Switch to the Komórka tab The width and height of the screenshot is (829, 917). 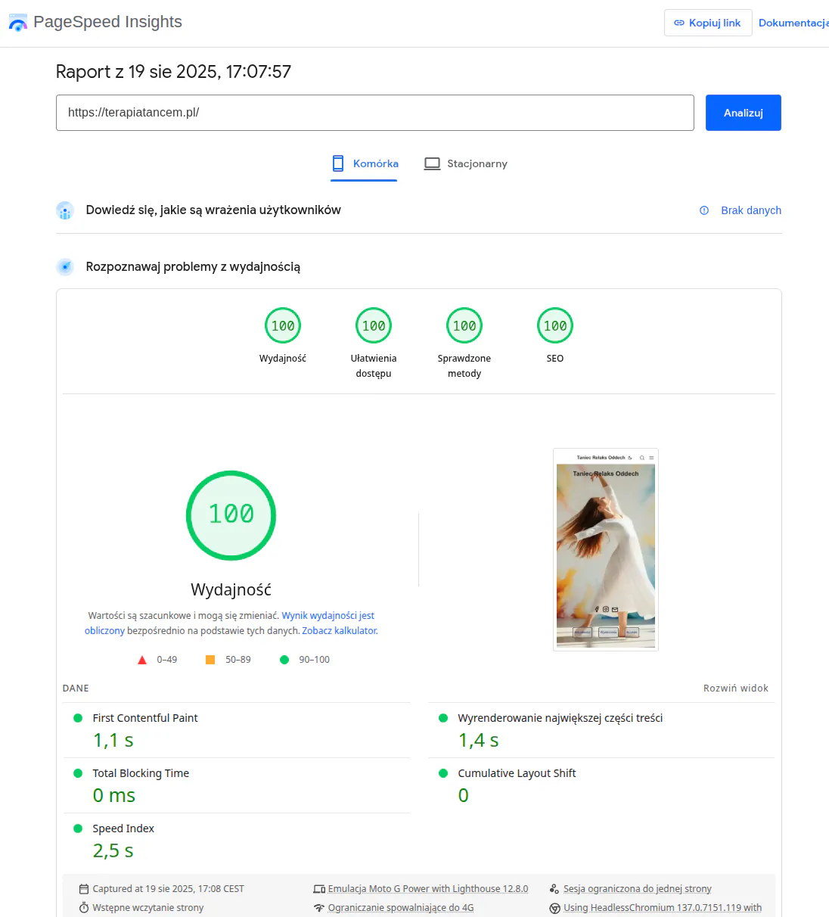click(365, 163)
